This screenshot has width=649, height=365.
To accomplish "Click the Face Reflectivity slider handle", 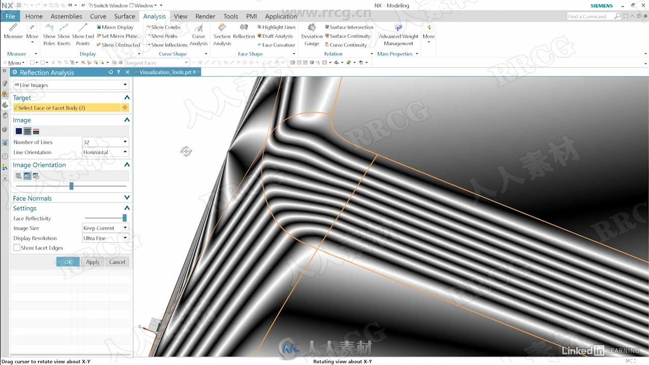I will coord(125,218).
